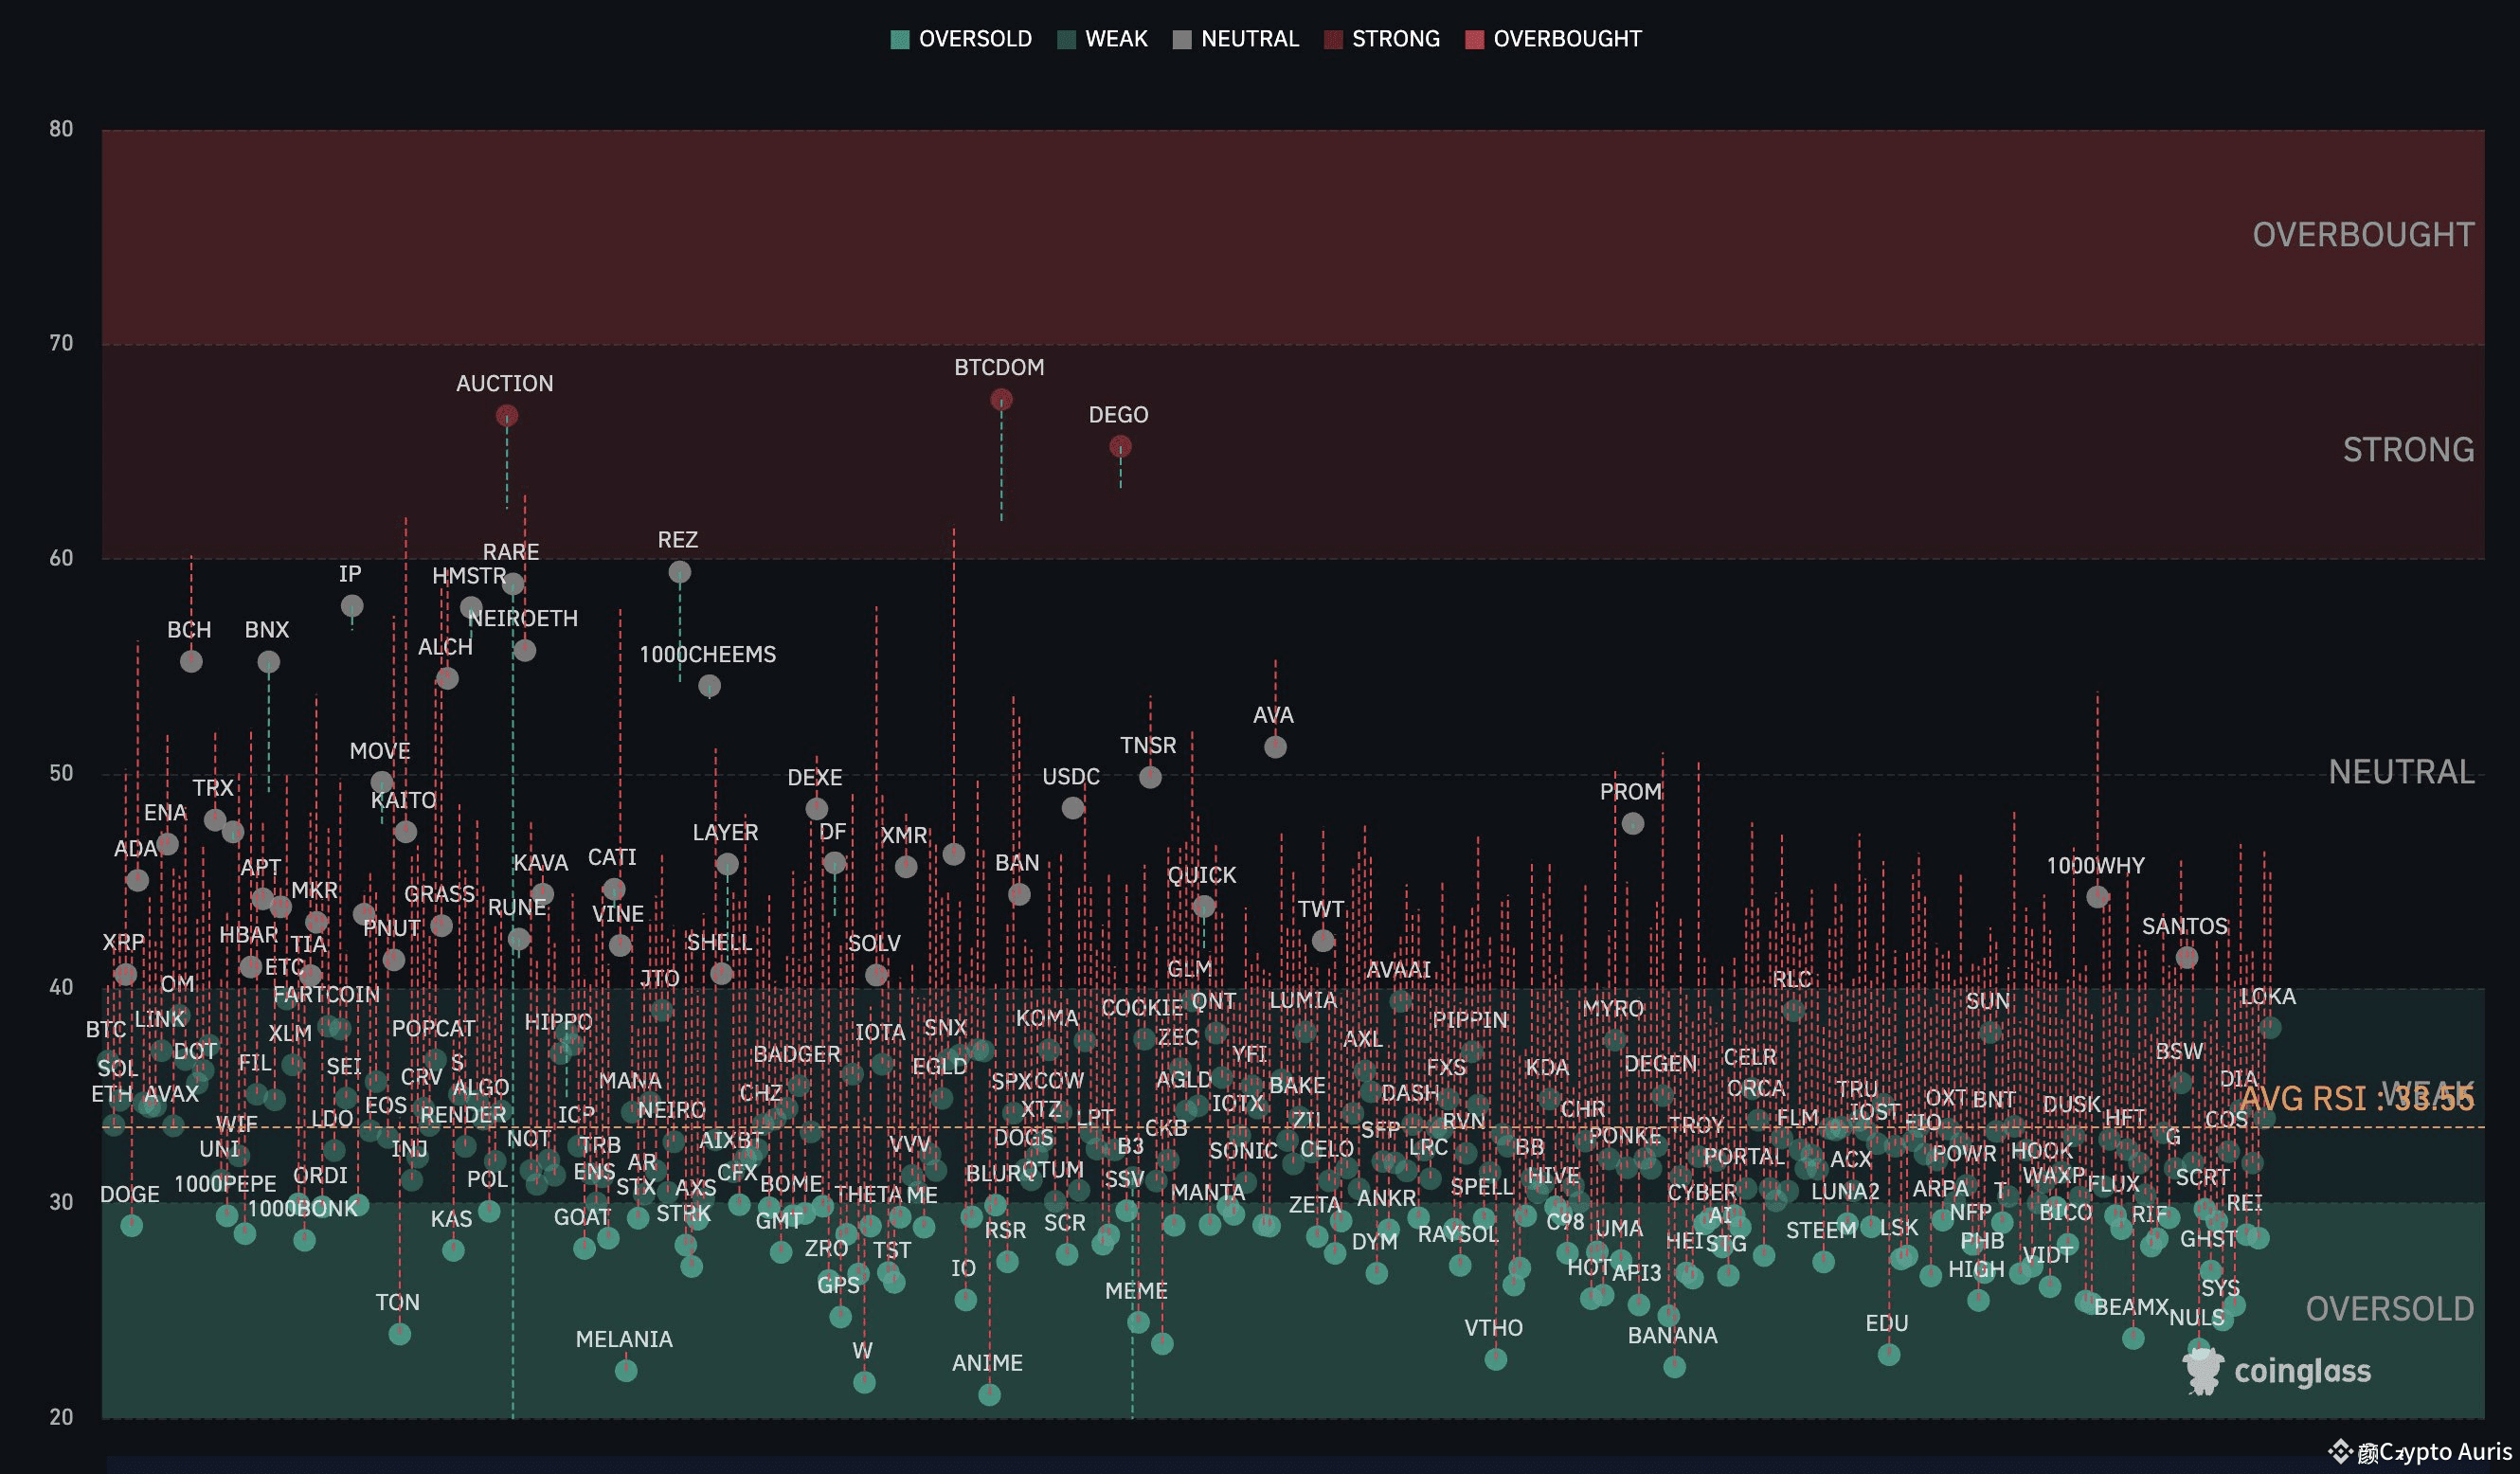Click the "70" y-axis label
This screenshot has height=1474, width=2520.
61,344
